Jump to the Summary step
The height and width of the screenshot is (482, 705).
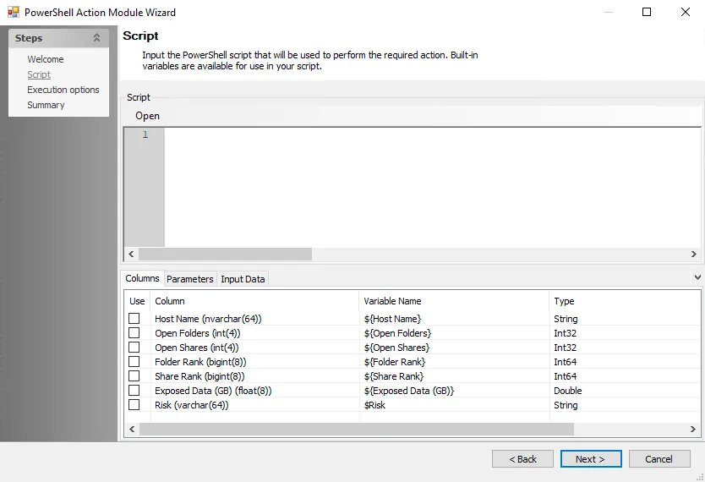(x=46, y=105)
